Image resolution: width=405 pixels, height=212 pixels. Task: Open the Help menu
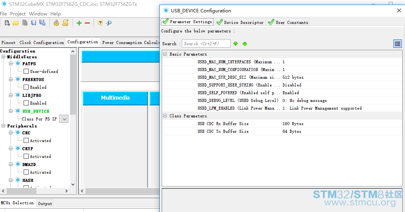coord(55,14)
